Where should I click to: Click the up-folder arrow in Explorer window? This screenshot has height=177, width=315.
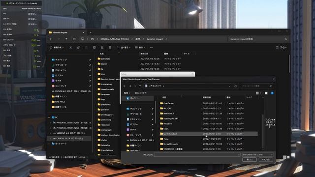pyautogui.click(x=66, y=39)
